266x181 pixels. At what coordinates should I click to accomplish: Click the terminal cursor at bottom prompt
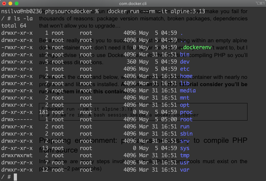coord(15,177)
